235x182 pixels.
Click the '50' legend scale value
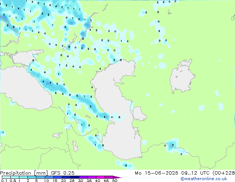115,181
